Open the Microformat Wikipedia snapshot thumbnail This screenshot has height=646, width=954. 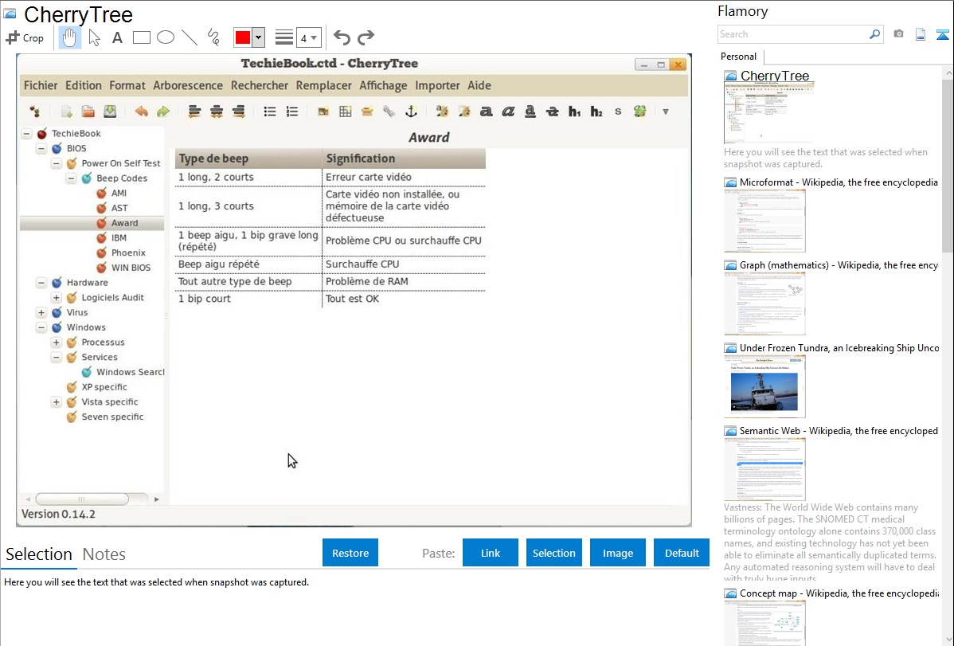point(764,221)
